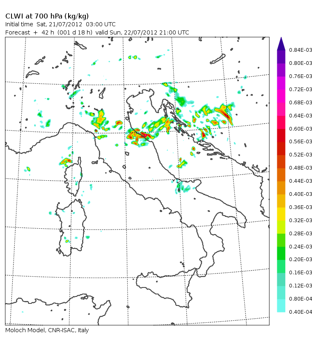Click the yellow swatch between 0.32E-03 and 0.36E-03
Screen dimensions: 312x340
click(x=281, y=214)
